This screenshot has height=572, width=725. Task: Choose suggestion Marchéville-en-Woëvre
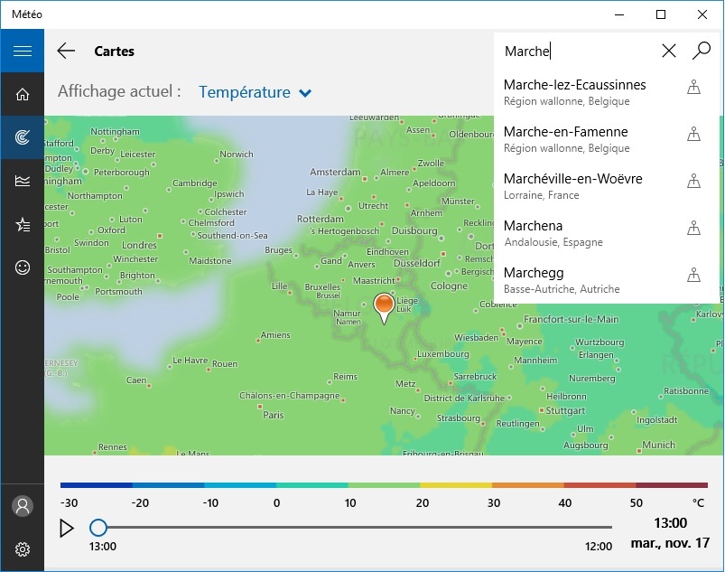[607, 186]
